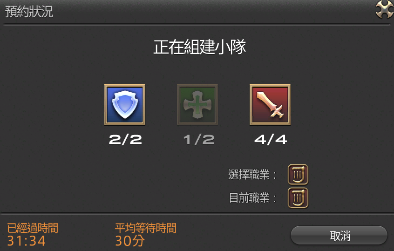
Task: Click the 平均等待時間 label
Action: click(146, 228)
